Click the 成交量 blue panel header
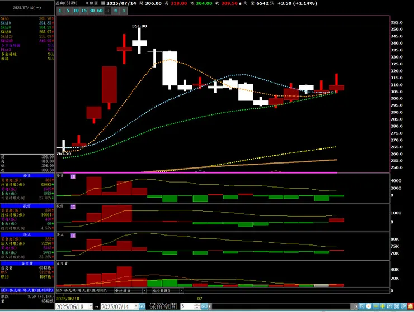 pos(27,263)
